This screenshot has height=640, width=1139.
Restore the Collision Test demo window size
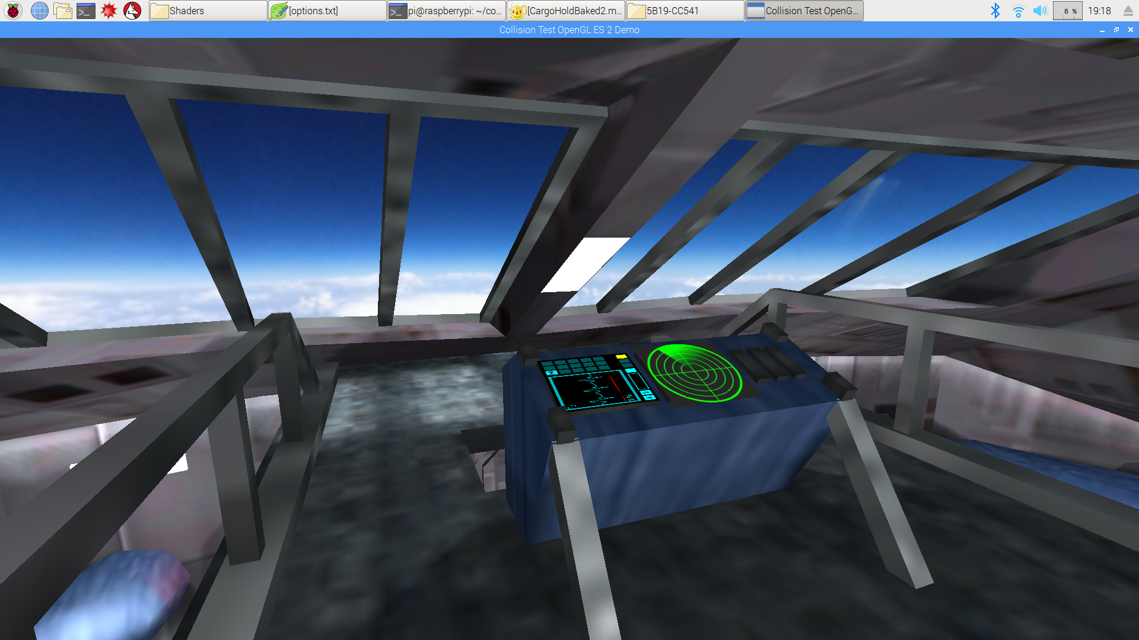[1116, 30]
